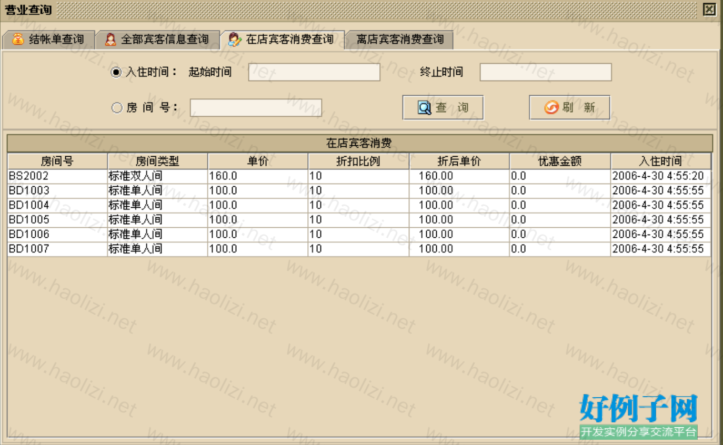Select the 房间号 radio button
This screenshot has width=723, height=445.
click(116, 108)
